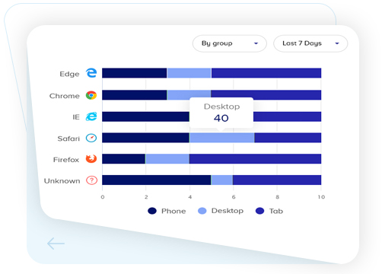The width and height of the screenshot is (382, 274).
Task: Click the IE browser icon
Action: [x=91, y=116]
